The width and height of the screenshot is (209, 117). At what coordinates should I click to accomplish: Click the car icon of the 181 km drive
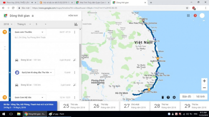[x=17, y=60]
